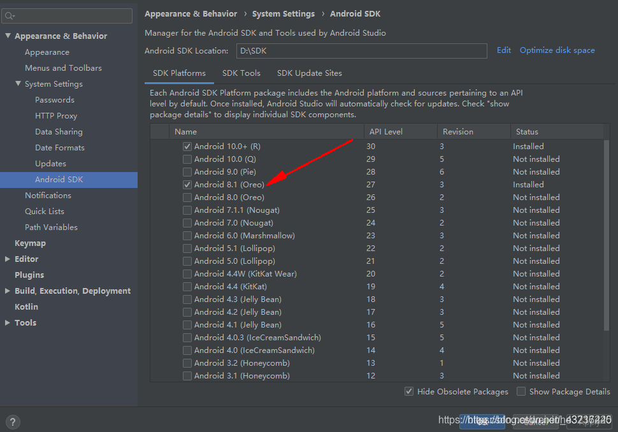The height and width of the screenshot is (432, 618).
Task: Check Android 7.1.1 (Nougat) checkbox
Action: pyautogui.click(x=187, y=210)
